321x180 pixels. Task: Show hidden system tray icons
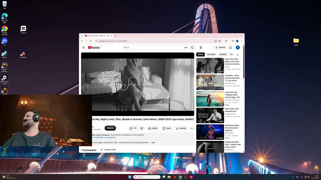(x=293, y=177)
